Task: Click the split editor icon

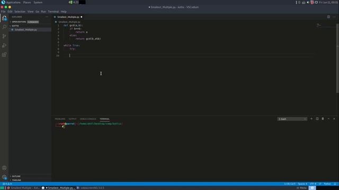Action: coord(328,17)
